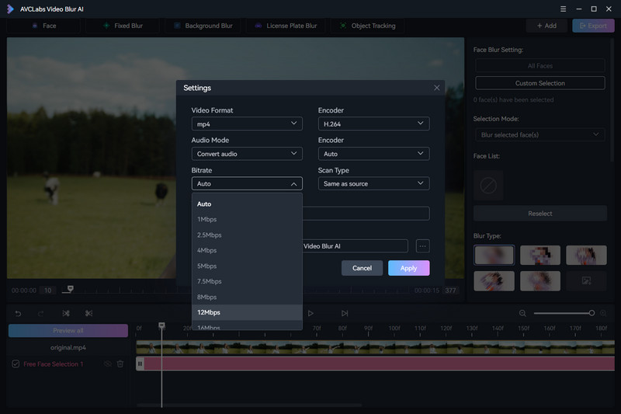Delete Free Face Selection 1 track
The image size is (621, 414).
[x=120, y=364]
